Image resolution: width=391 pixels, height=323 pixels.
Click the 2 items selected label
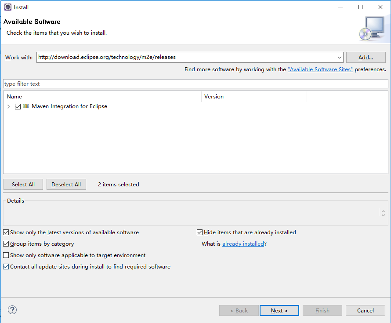[119, 184]
